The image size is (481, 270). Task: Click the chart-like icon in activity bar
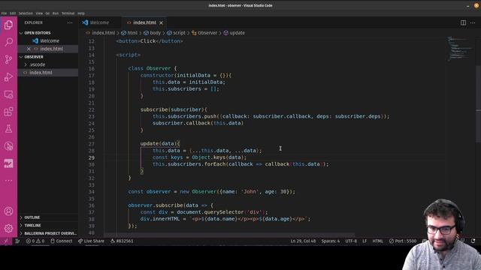pyautogui.click(x=8, y=163)
